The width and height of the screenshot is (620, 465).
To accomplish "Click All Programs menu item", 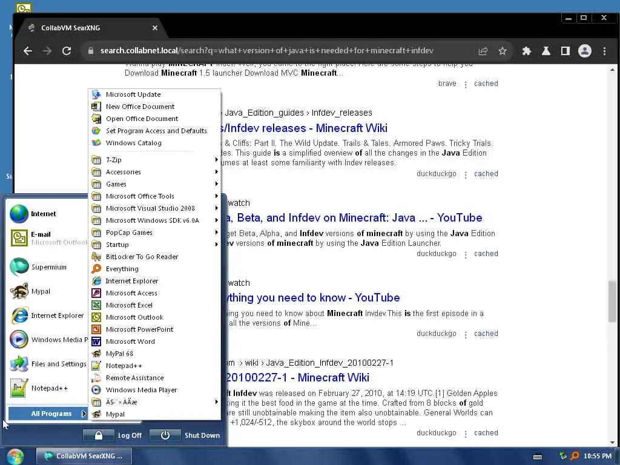I will click(47, 414).
